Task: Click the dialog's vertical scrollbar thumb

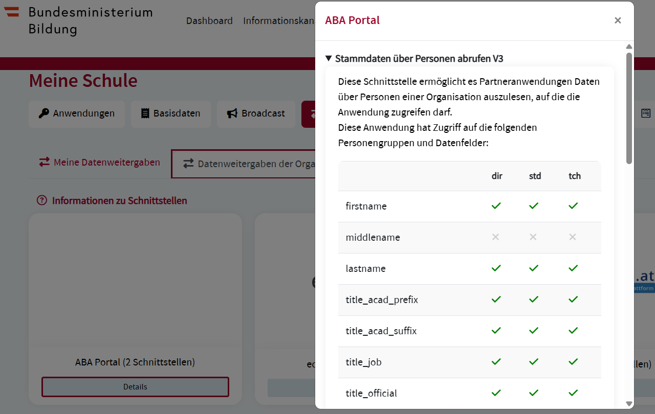Action: tap(629, 107)
